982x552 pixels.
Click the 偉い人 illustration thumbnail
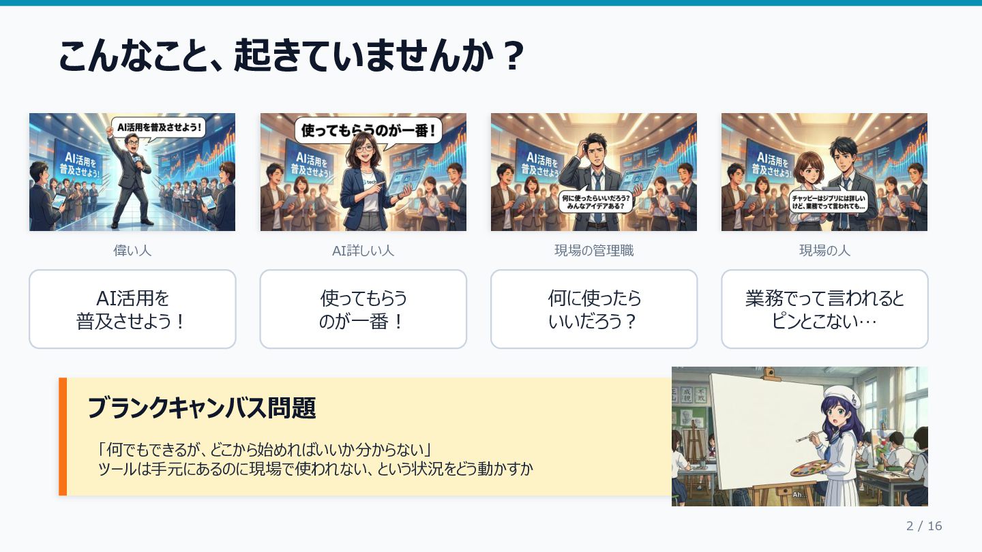(x=132, y=172)
